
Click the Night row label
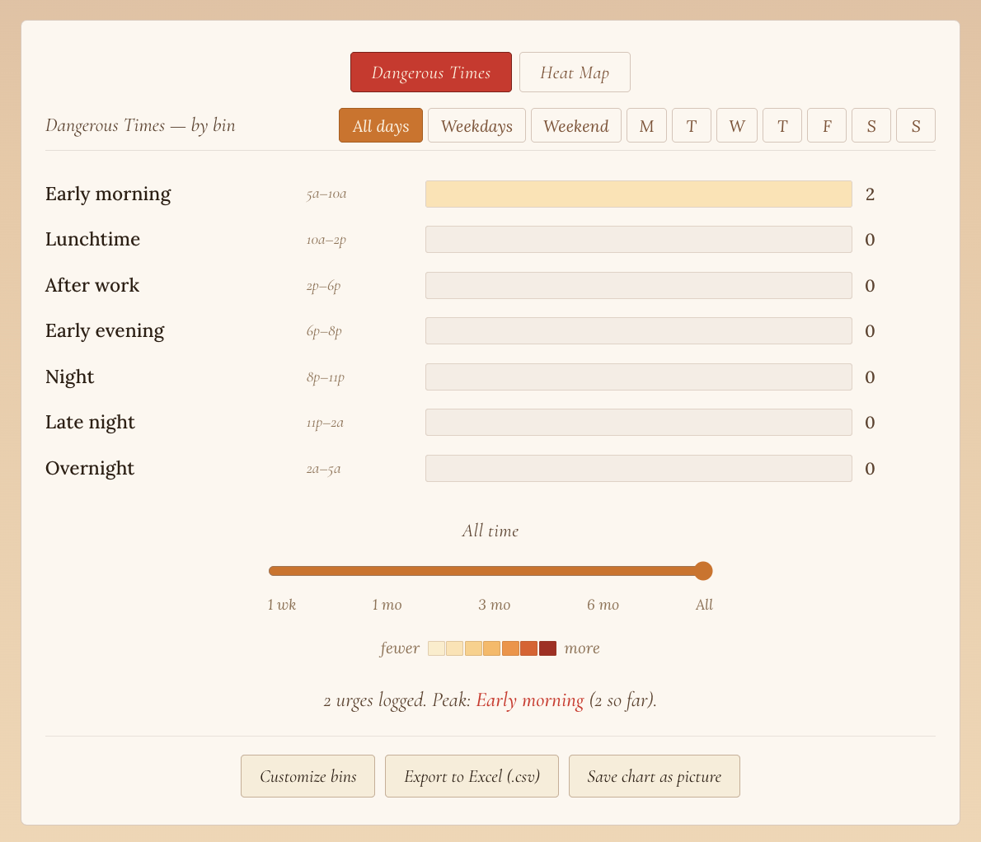[x=69, y=377]
